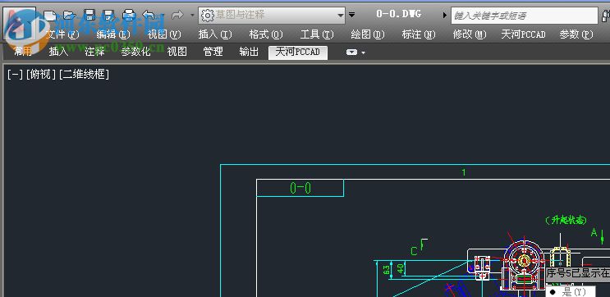Viewport: 610px width, 297px height.
Task: Click the section mark letter C
Action: coord(415,251)
